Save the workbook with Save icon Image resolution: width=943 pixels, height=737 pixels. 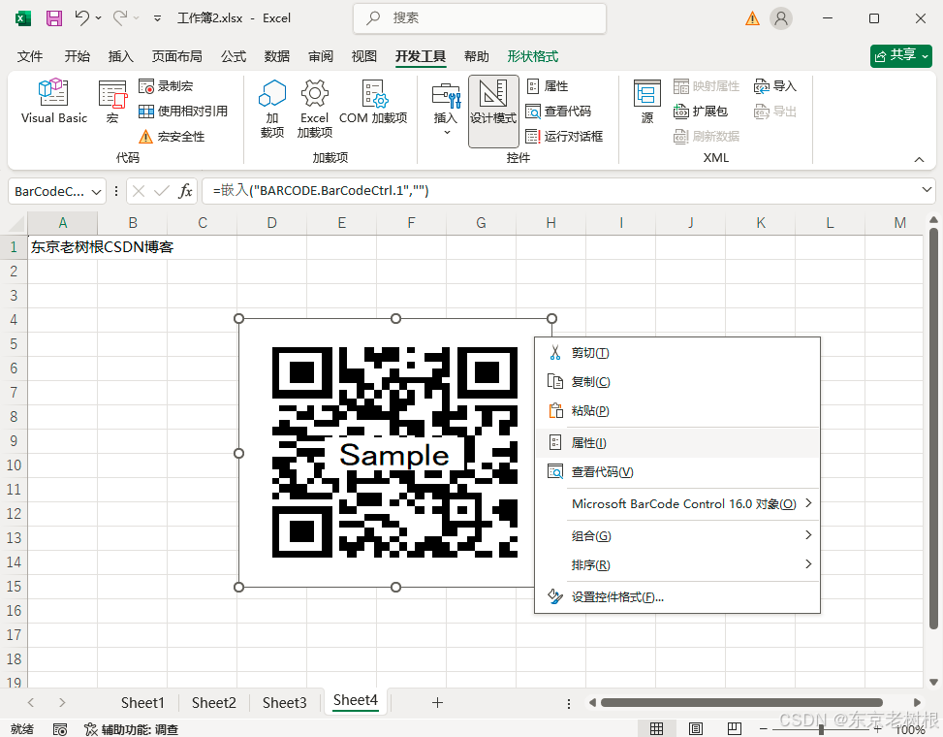[x=54, y=18]
